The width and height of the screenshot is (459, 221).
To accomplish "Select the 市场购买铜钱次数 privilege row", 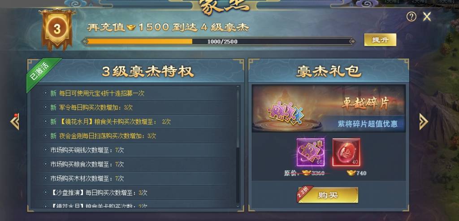I will coord(138,150).
